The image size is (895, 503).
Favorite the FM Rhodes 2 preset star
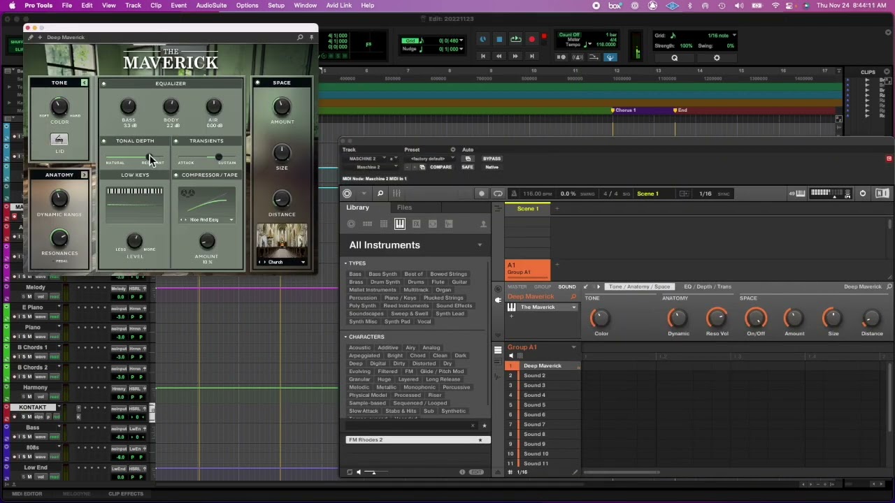480,440
